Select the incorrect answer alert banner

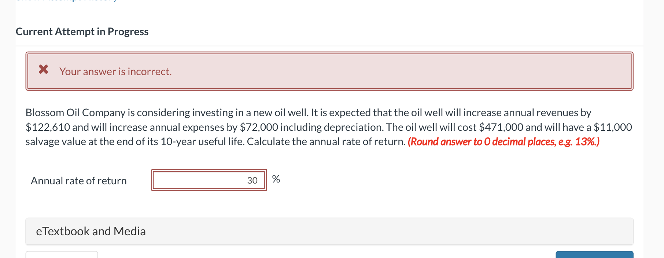pyautogui.click(x=330, y=71)
